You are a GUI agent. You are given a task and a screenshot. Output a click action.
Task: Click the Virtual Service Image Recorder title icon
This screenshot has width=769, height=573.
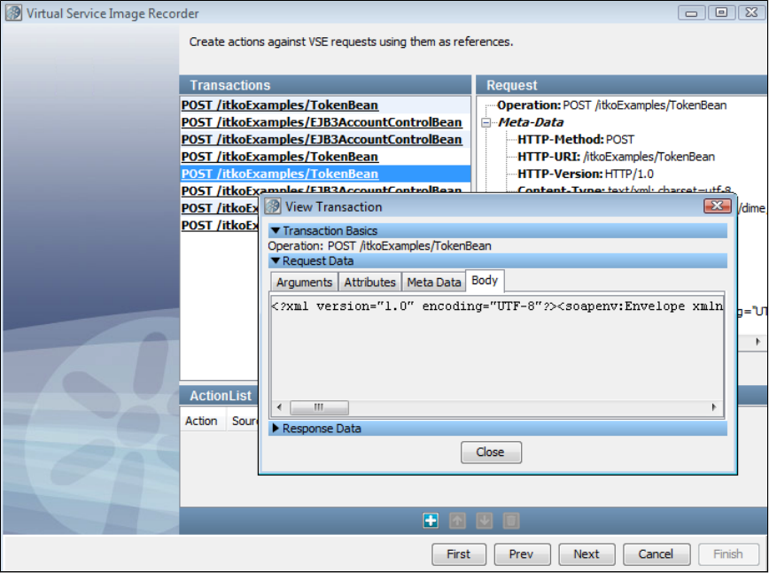[14, 13]
